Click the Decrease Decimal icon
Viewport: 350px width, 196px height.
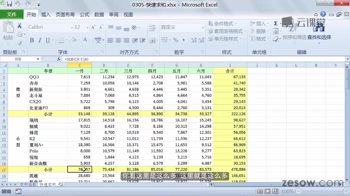pos(201,40)
